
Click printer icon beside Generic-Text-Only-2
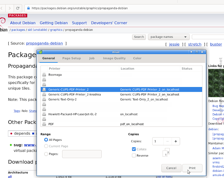coord(44,99)
